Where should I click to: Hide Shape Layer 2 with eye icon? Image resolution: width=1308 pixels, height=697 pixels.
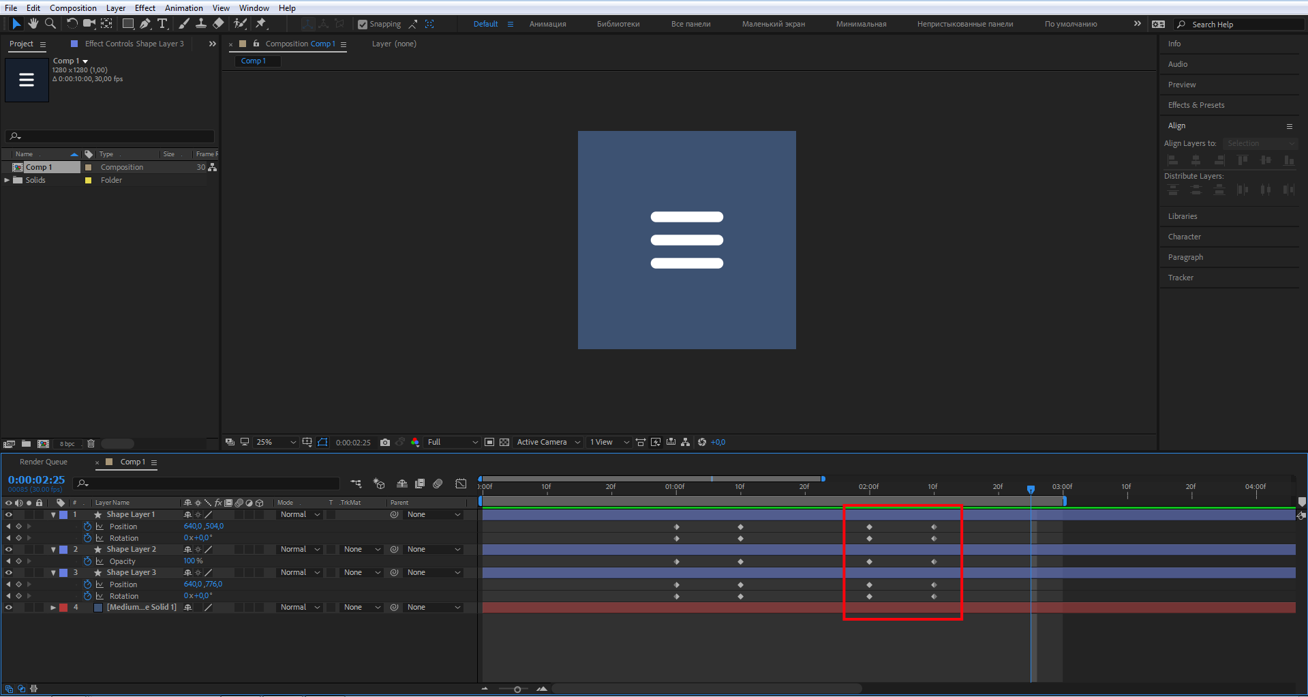[x=9, y=550]
